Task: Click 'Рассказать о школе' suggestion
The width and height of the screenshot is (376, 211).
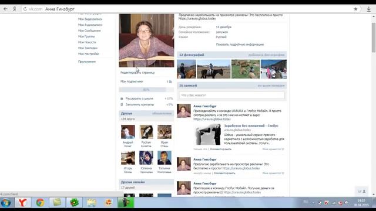Action: 139,98
